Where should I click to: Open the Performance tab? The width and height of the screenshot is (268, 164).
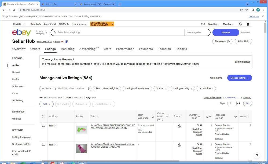pyautogui.click(x=125, y=49)
